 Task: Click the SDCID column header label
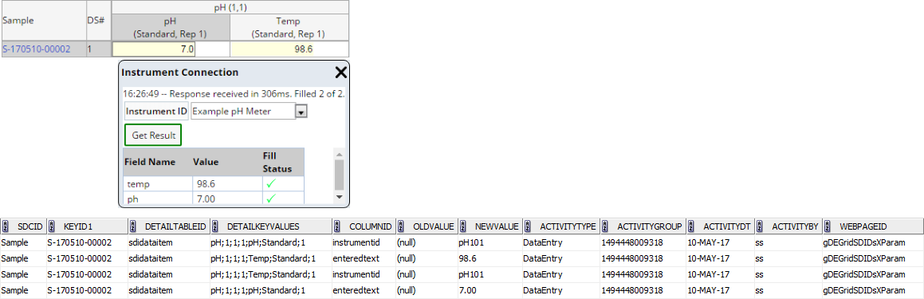pos(30,226)
